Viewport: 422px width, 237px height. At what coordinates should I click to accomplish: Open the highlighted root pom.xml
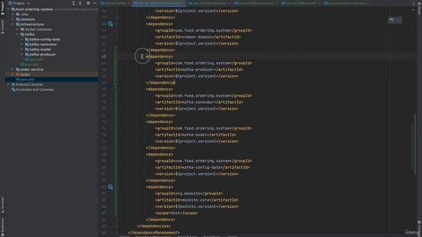(x=27, y=80)
